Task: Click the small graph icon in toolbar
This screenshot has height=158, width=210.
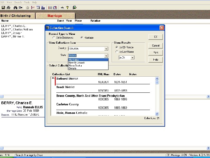Action: pyautogui.click(x=62, y=8)
